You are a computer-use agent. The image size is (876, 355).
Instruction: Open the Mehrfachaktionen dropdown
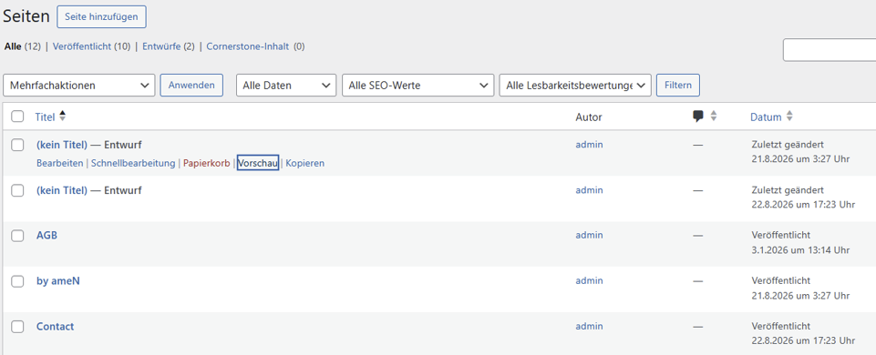[78, 86]
